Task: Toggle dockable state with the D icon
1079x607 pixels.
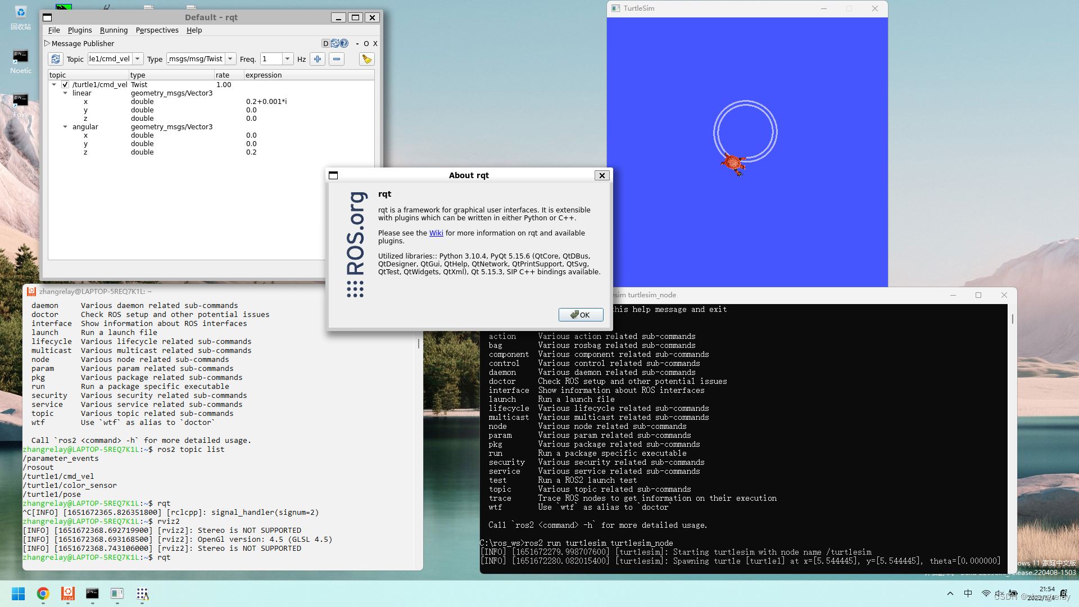Action: point(325,44)
